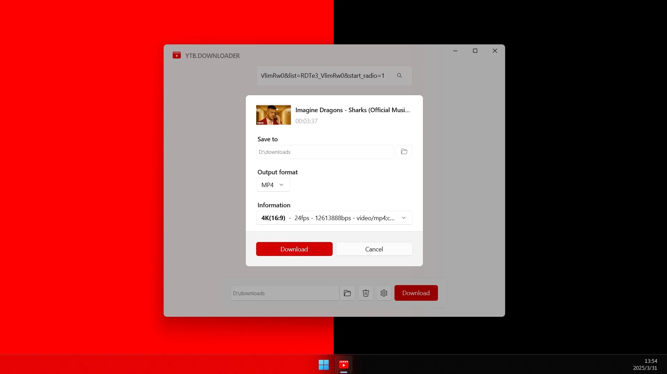Open folder icon in bottom toolbar
The height and width of the screenshot is (374, 667).
tap(347, 293)
